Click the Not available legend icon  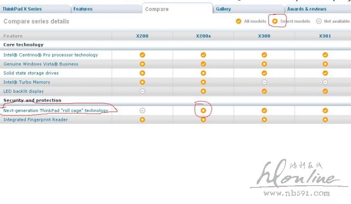319,21
